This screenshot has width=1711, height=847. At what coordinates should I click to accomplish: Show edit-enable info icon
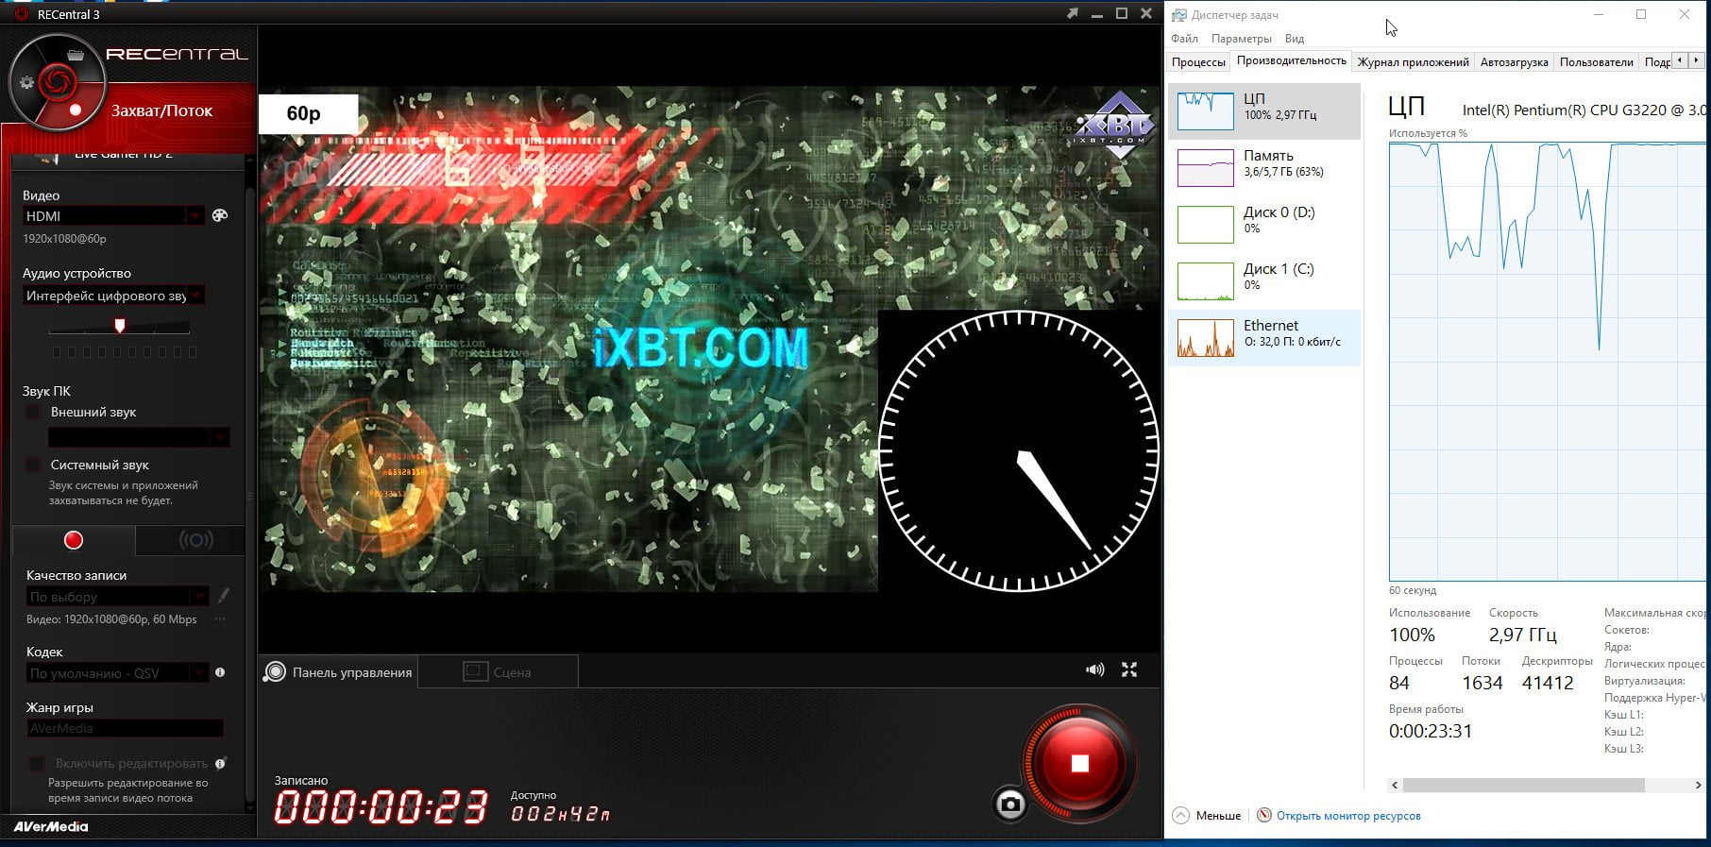tap(220, 763)
